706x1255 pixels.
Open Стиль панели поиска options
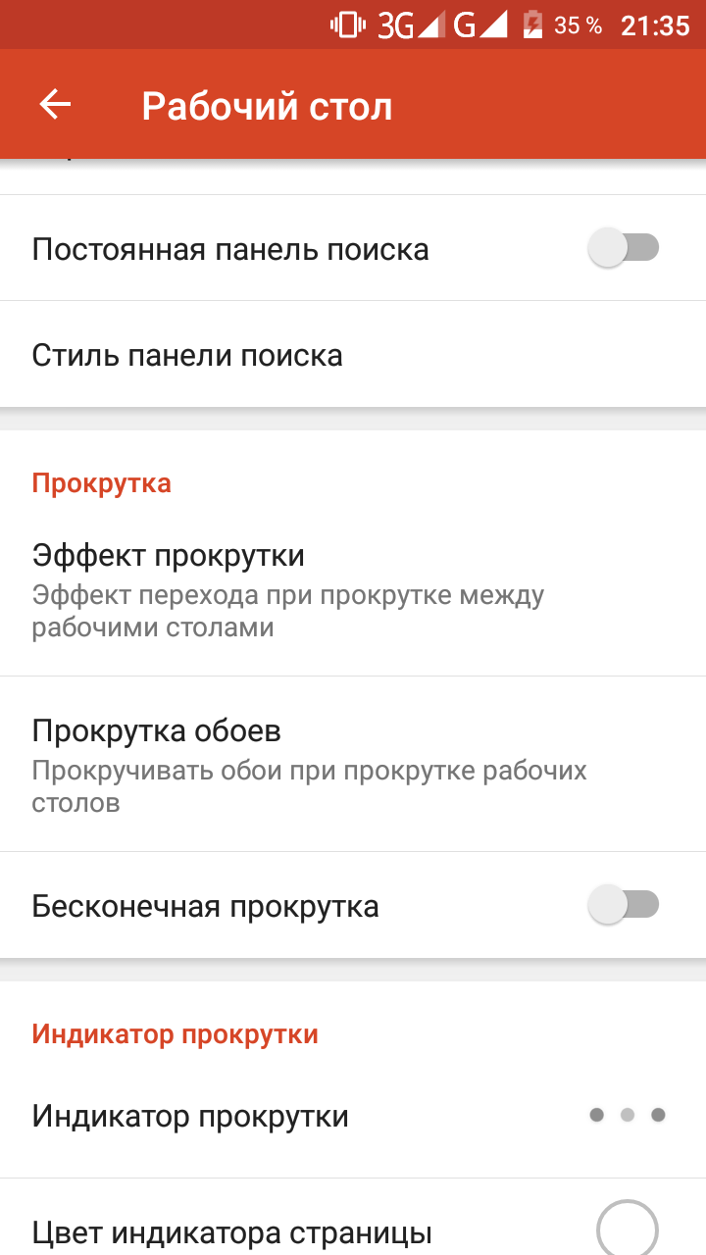click(353, 354)
